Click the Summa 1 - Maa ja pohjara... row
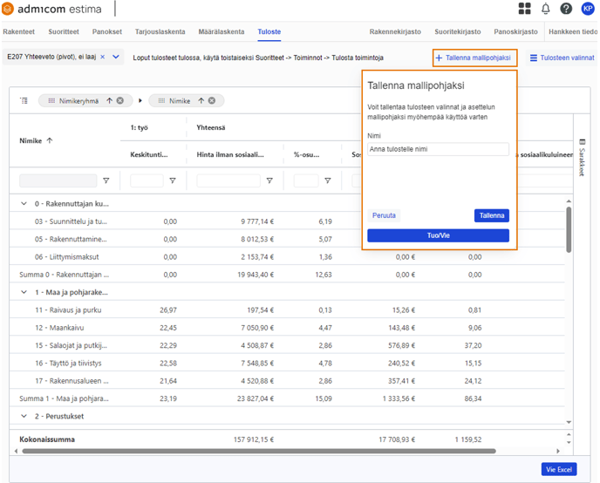The image size is (600, 483). [x=287, y=398]
